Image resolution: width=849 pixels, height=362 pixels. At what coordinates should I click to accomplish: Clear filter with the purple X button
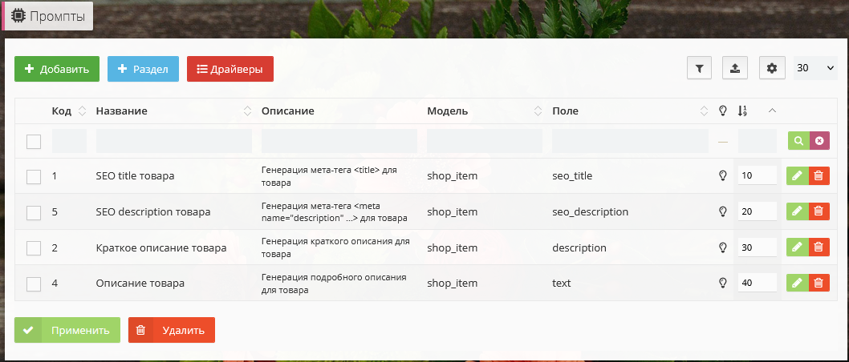click(x=819, y=140)
